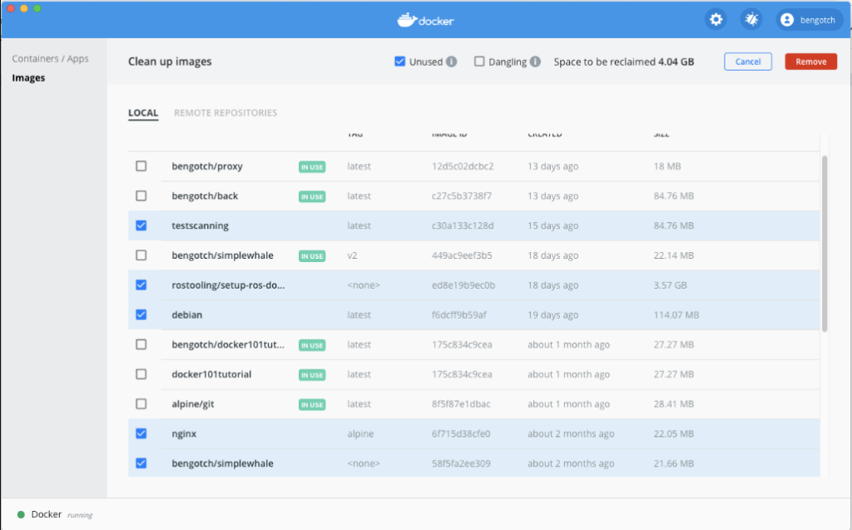The height and width of the screenshot is (530, 852).
Task: Check the bengotch/back image checkbox
Action: (141, 196)
